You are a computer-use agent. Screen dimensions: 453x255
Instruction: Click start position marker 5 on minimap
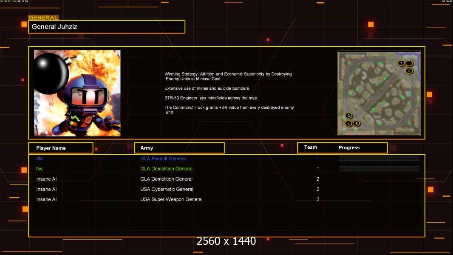pos(357,124)
